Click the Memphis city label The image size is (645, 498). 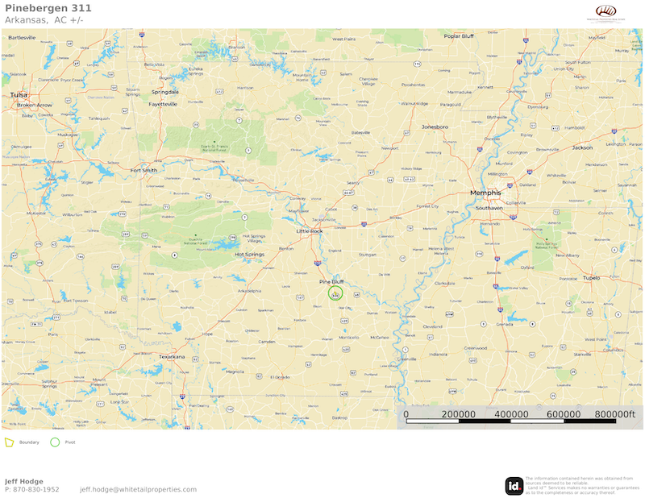coord(485,193)
